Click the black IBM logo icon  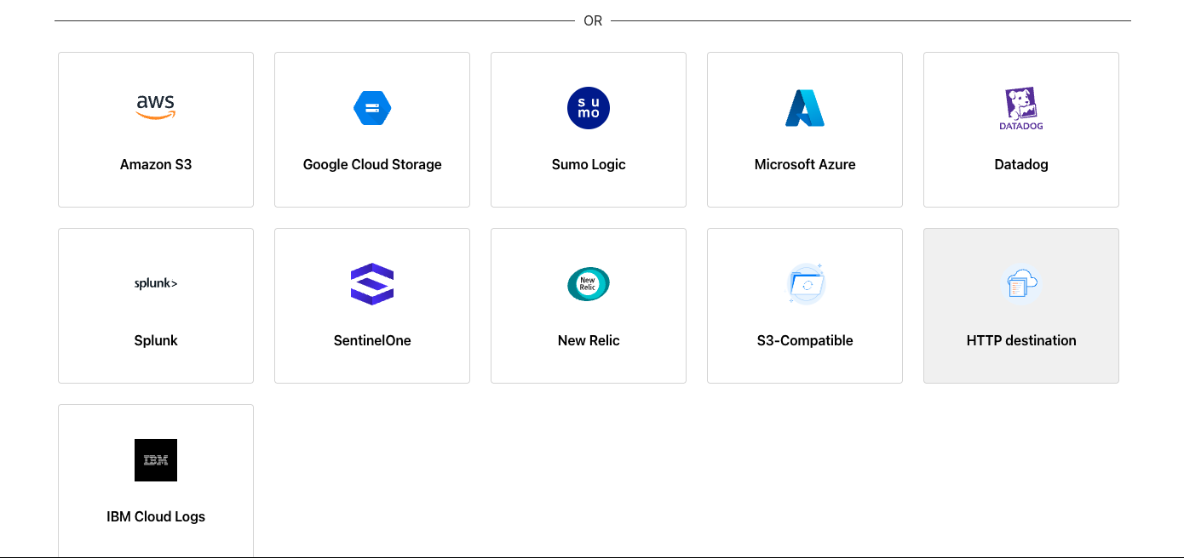[156, 460]
